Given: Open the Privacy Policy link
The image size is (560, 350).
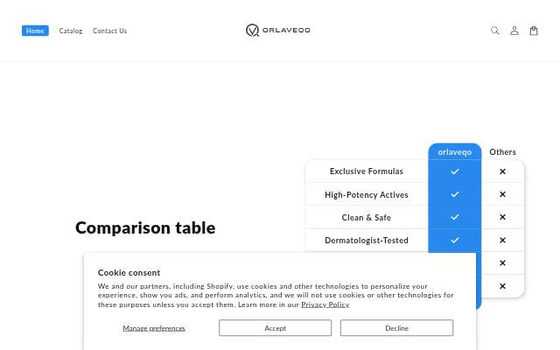Looking at the screenshot, I should pos(325,304).
